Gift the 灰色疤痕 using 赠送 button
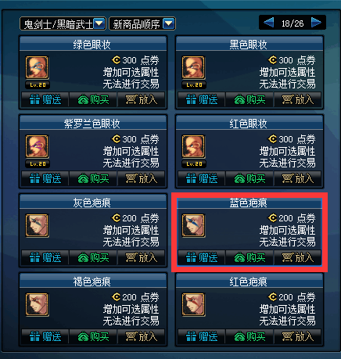This screenshot has width=341, height=359. pos(45,257)
